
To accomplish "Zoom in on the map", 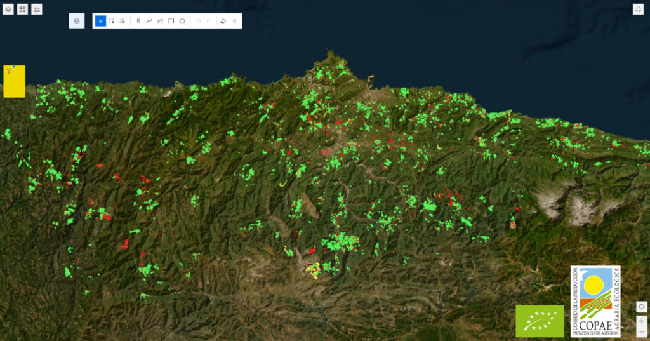I will (642, 321).
